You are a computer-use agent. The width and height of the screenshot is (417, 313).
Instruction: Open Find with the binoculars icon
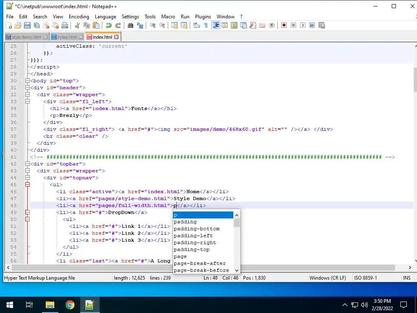click(130, 25)
